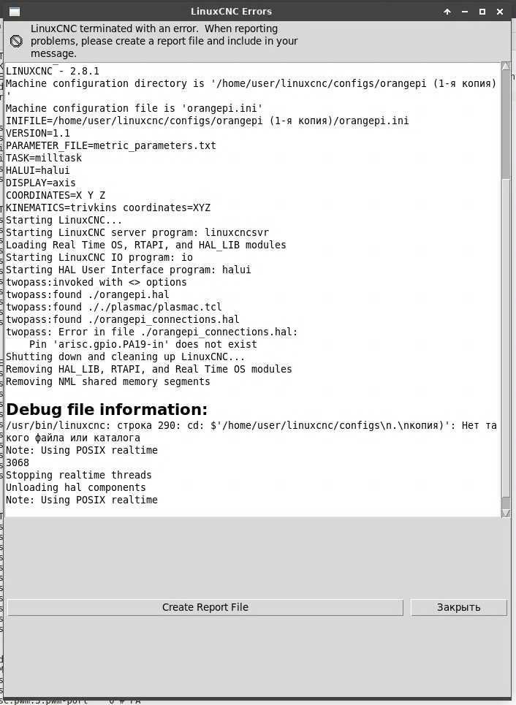Close the LinuxCNC Errors window with X

coord(500,12)
